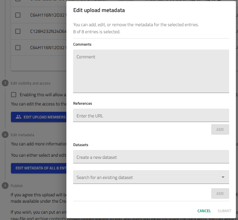Click the 'Edit upload metadata' dialog title
Image resolution: width=238 pixels, height=220 pixels.
click(99, 10)
